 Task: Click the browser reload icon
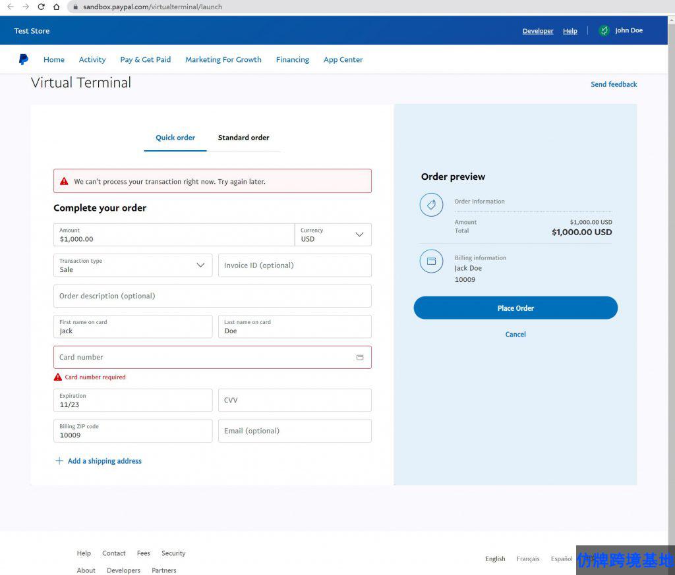pos(41,7)
